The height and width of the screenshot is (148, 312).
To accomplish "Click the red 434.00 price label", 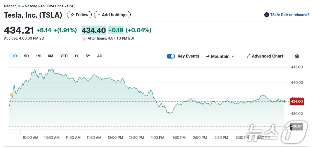I will pos(296,101).
